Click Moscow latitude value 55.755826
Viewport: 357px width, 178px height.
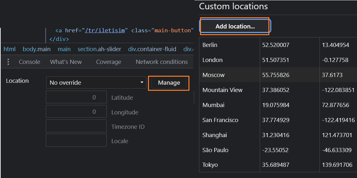pos(275,75)
